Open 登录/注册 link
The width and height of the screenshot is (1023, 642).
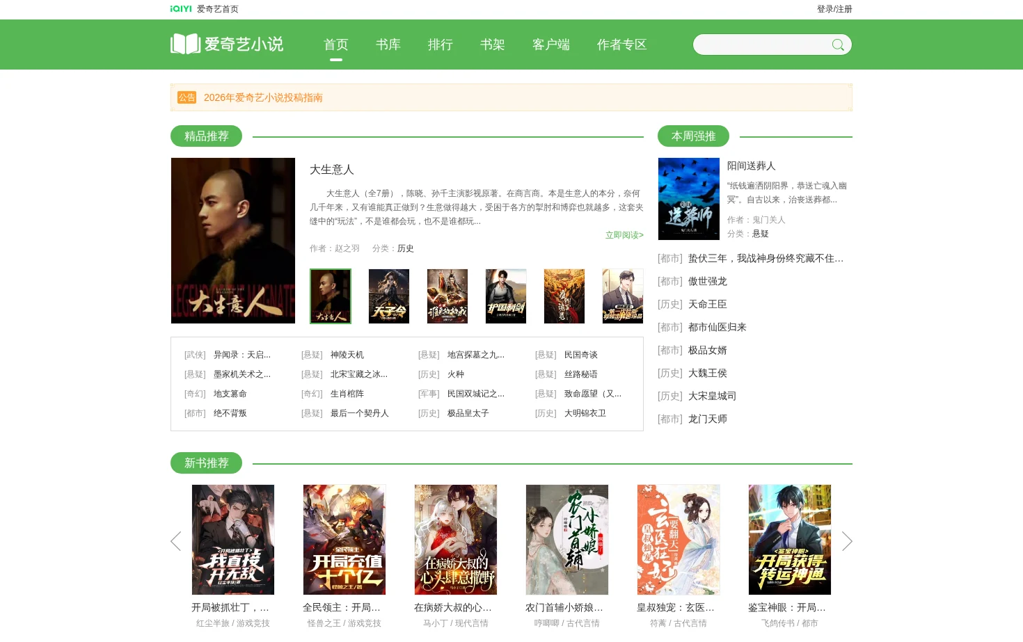[x=834, y=9]
